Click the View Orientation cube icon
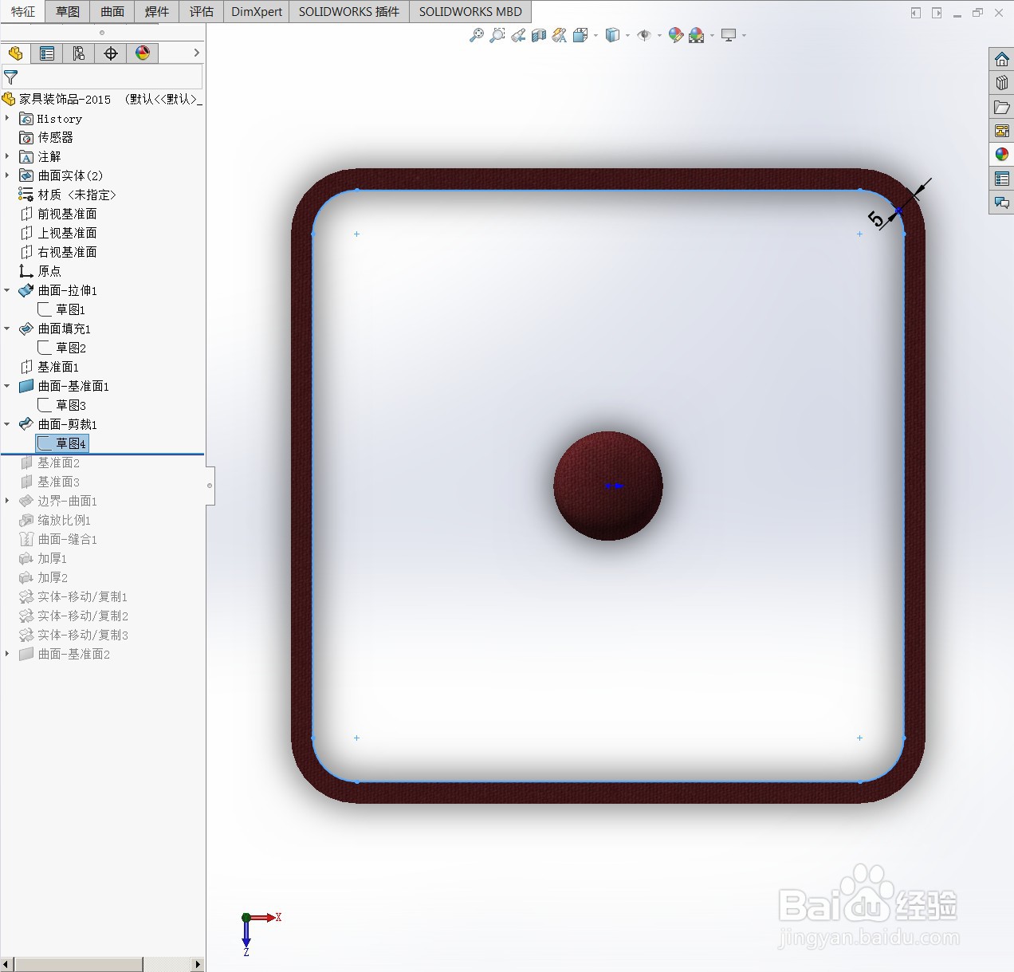The image size is (1014, 972). coord(580,35)
